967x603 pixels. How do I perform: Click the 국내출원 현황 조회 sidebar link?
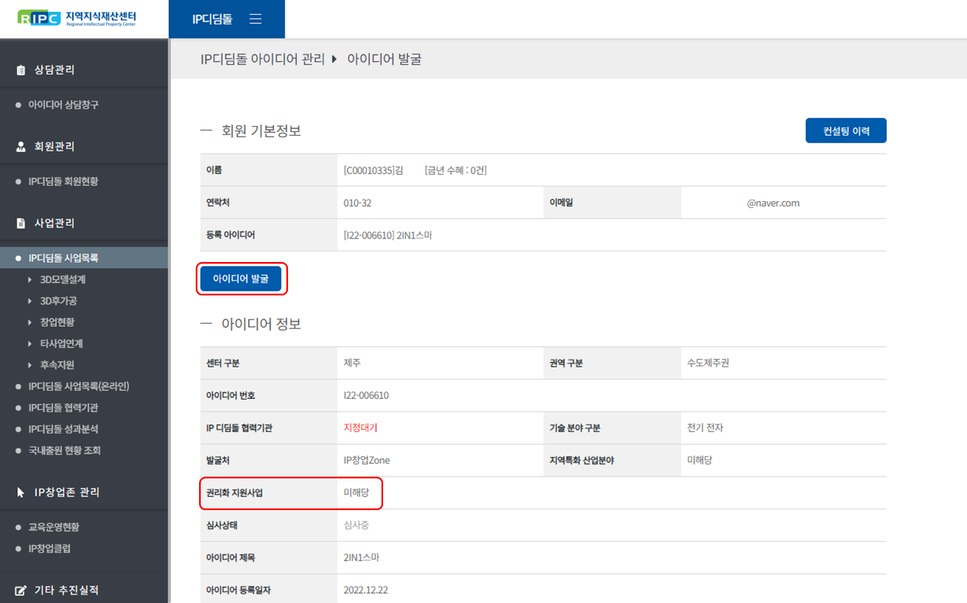65,451
